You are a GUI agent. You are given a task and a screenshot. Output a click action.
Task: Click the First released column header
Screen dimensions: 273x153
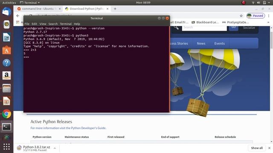(116, 137)
